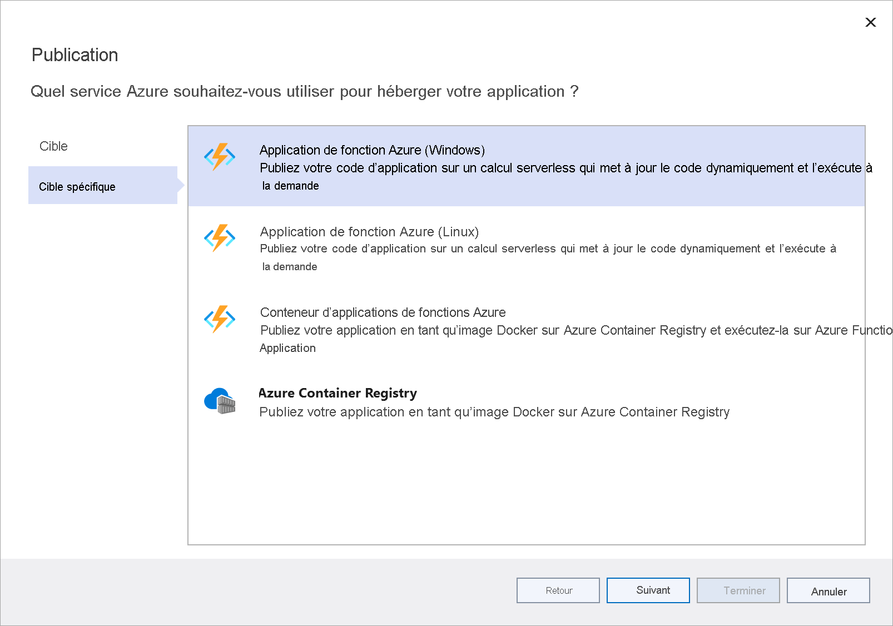Open the Cible spécifique step
This screenshot has width=893, height=626.
(x=103, y=186)
